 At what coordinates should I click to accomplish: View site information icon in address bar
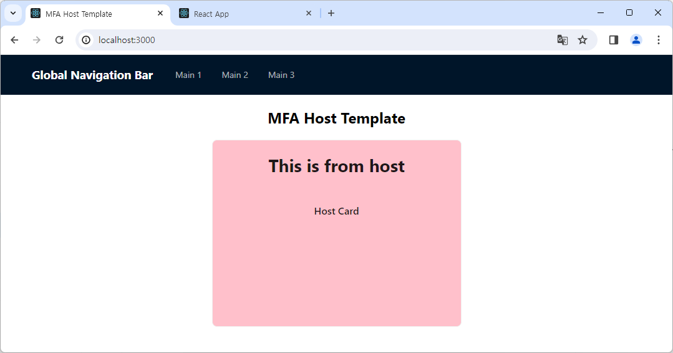point(86,40)
